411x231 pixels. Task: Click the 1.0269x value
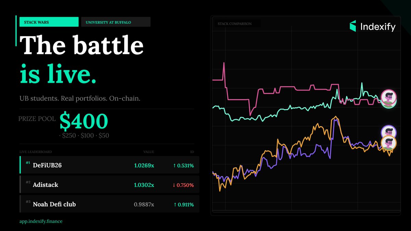pos(144,166)
